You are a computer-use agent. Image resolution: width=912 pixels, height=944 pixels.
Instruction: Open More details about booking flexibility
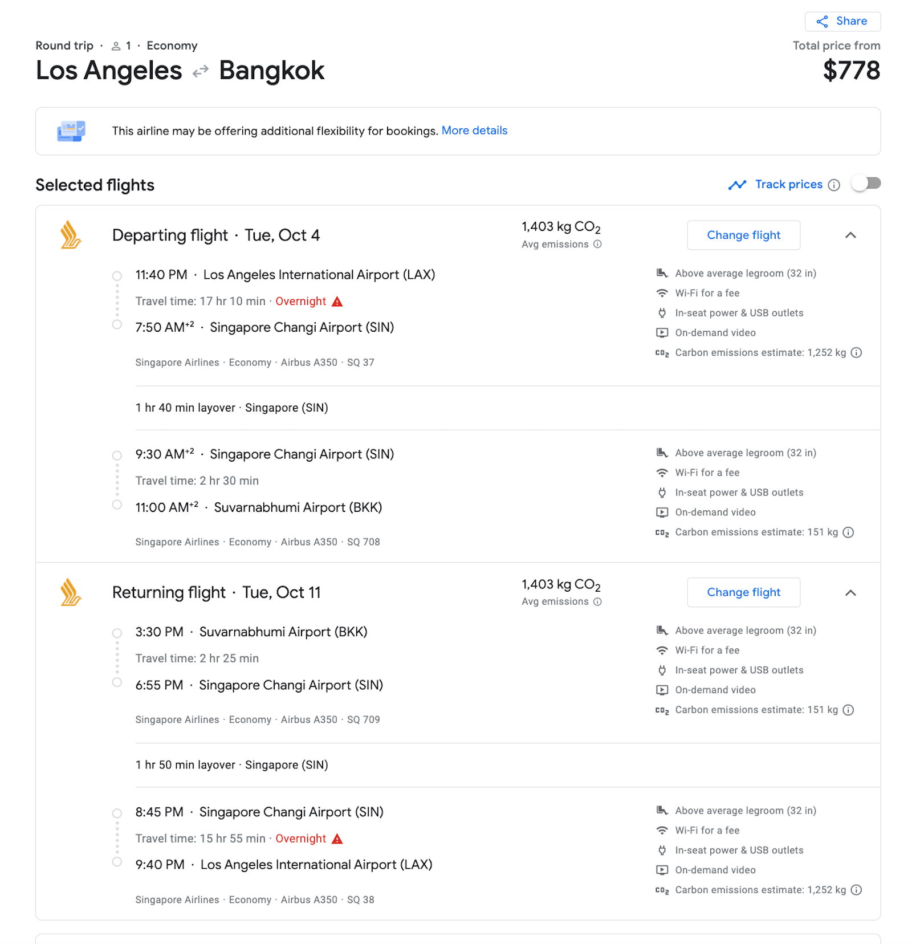click(x=474, y=131)
